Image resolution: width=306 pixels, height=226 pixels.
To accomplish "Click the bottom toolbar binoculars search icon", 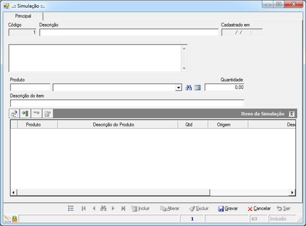I will coord(103,208).
